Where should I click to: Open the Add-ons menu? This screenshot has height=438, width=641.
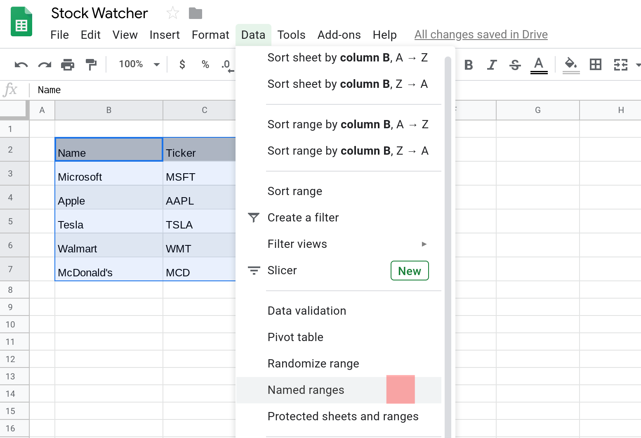(x=339, y=35)
